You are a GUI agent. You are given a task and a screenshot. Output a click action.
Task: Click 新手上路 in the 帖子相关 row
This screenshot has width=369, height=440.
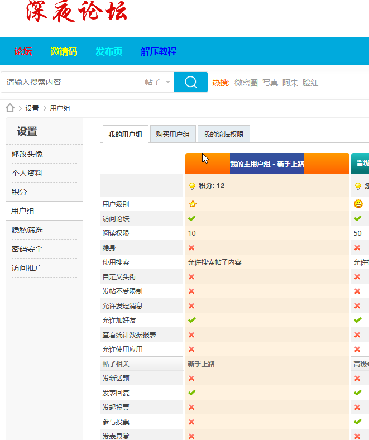pyautogui.click(x=201, y=364)
